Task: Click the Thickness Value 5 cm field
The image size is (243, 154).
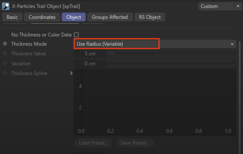Action: click(90, 54)
